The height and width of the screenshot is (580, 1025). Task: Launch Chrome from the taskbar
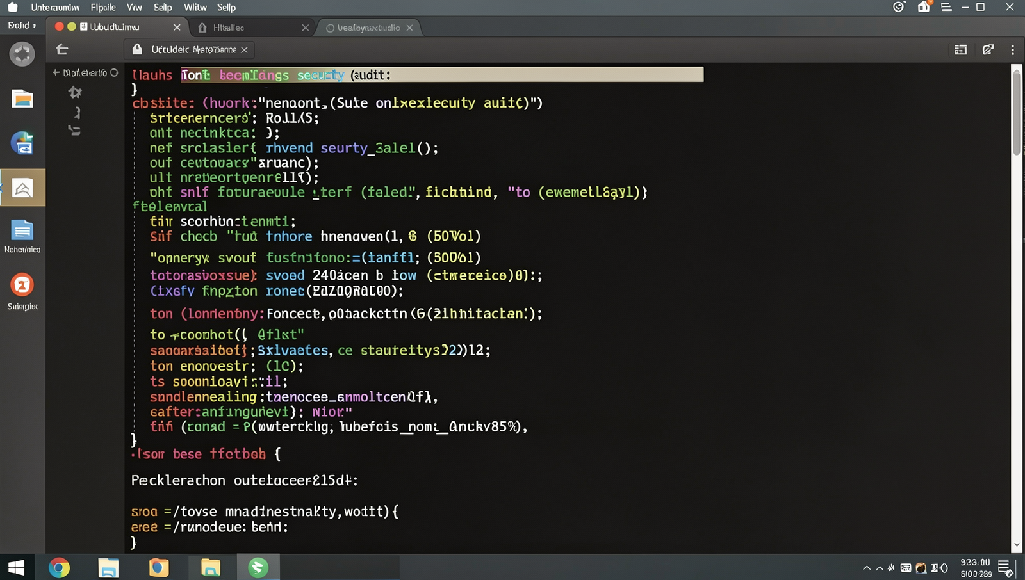click(x=59, y=567)
